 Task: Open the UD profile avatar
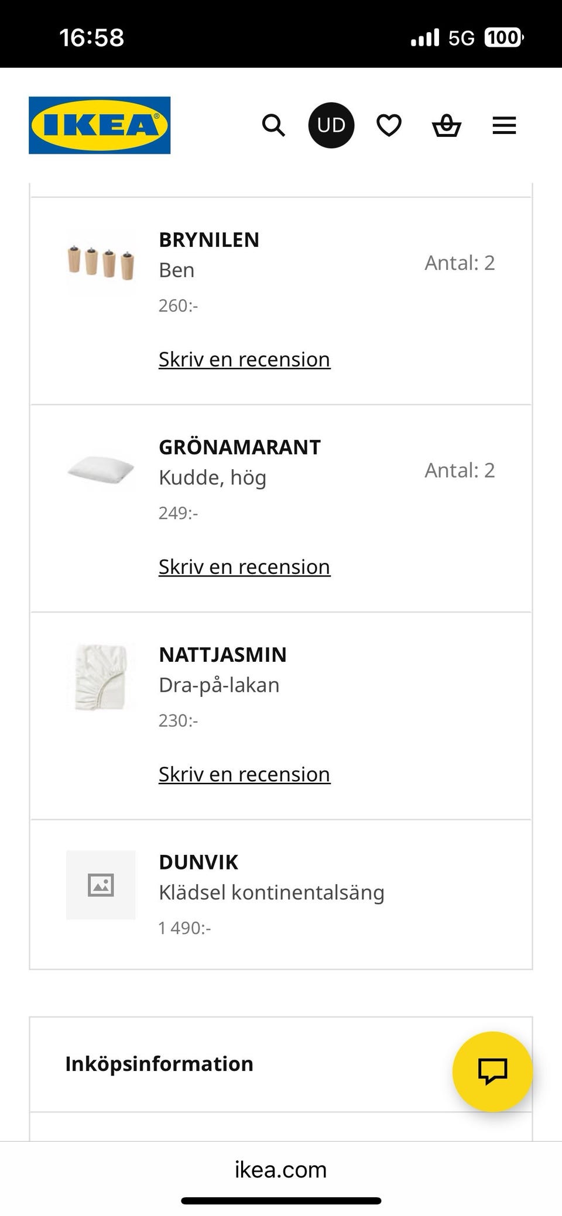pos(331,125)
